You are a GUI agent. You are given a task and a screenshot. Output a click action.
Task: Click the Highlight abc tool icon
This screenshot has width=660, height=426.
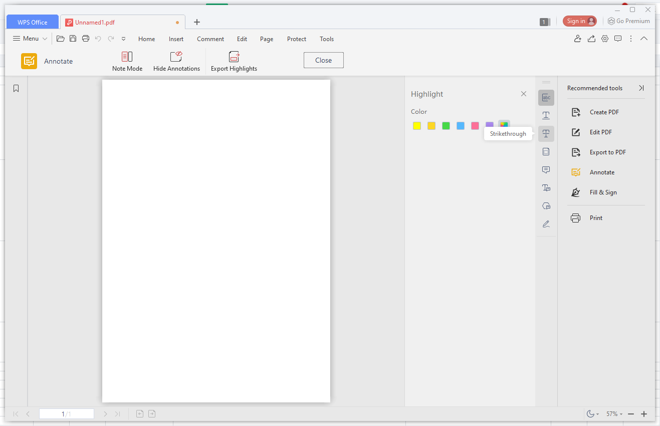click(546, 98)
